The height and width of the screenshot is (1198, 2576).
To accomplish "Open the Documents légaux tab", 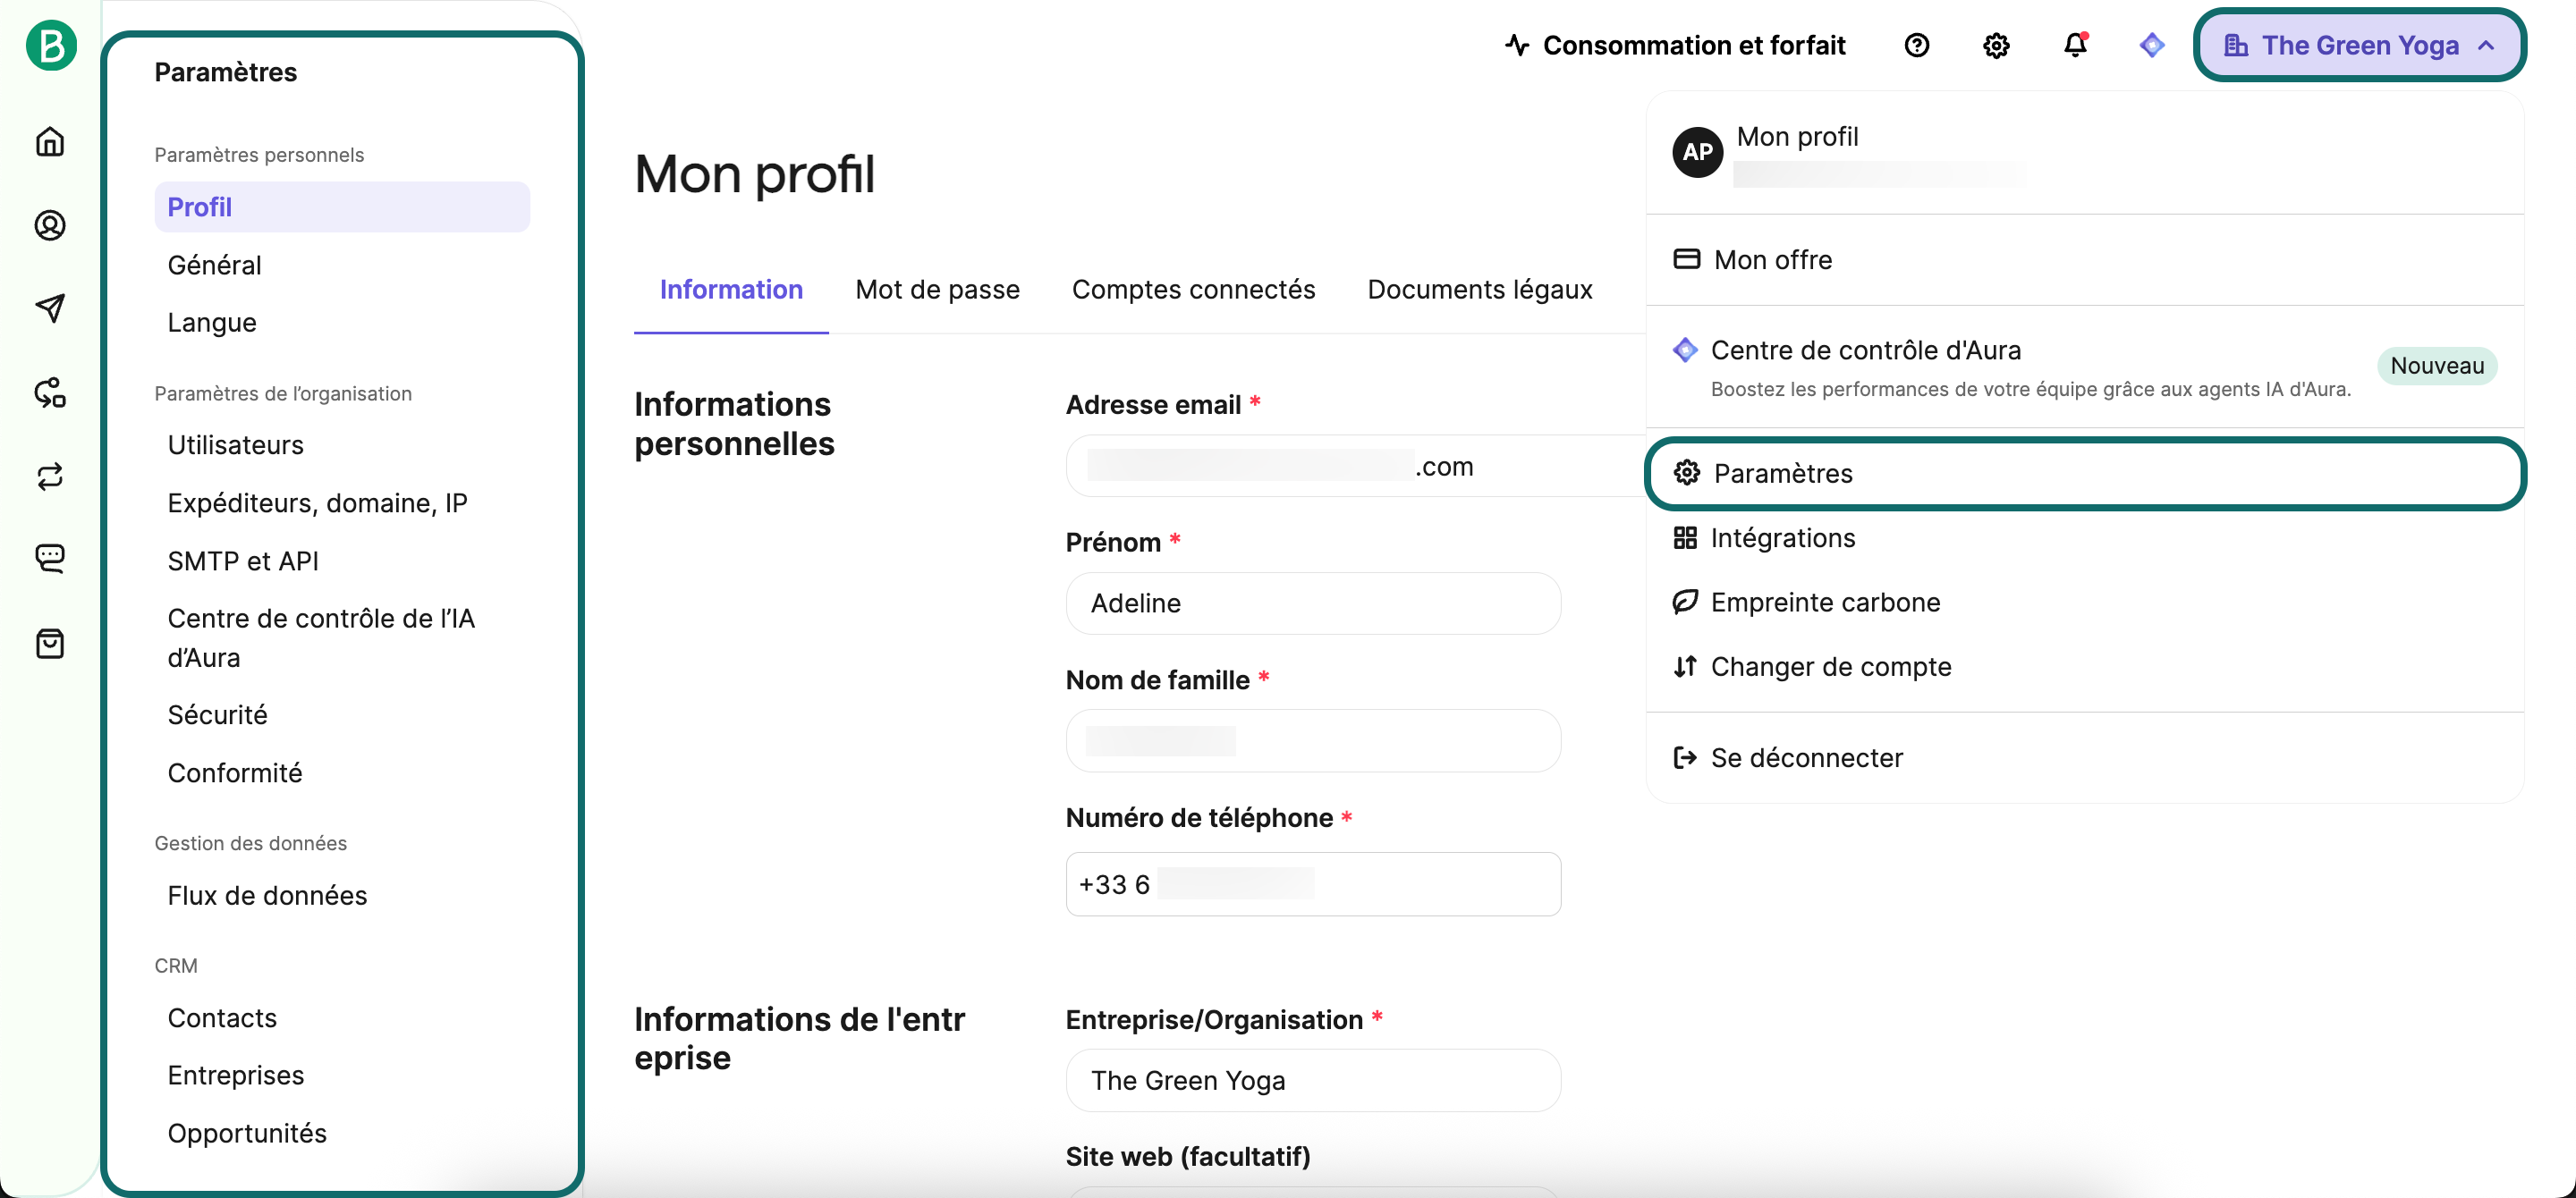I will [x=1479, y=290].
